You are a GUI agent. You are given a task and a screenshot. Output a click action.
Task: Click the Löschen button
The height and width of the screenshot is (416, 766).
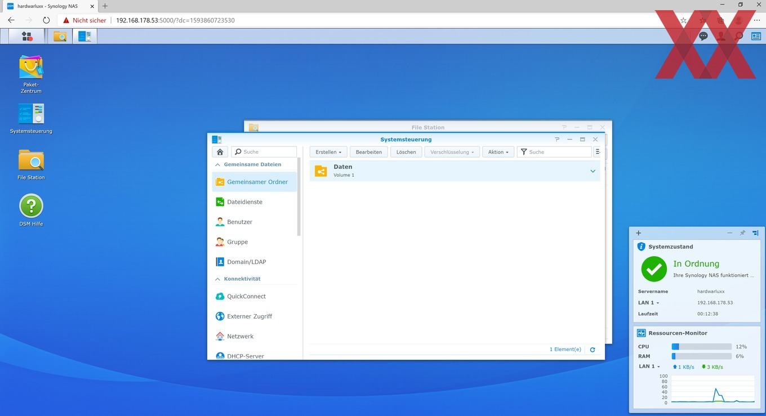(406, 152)
